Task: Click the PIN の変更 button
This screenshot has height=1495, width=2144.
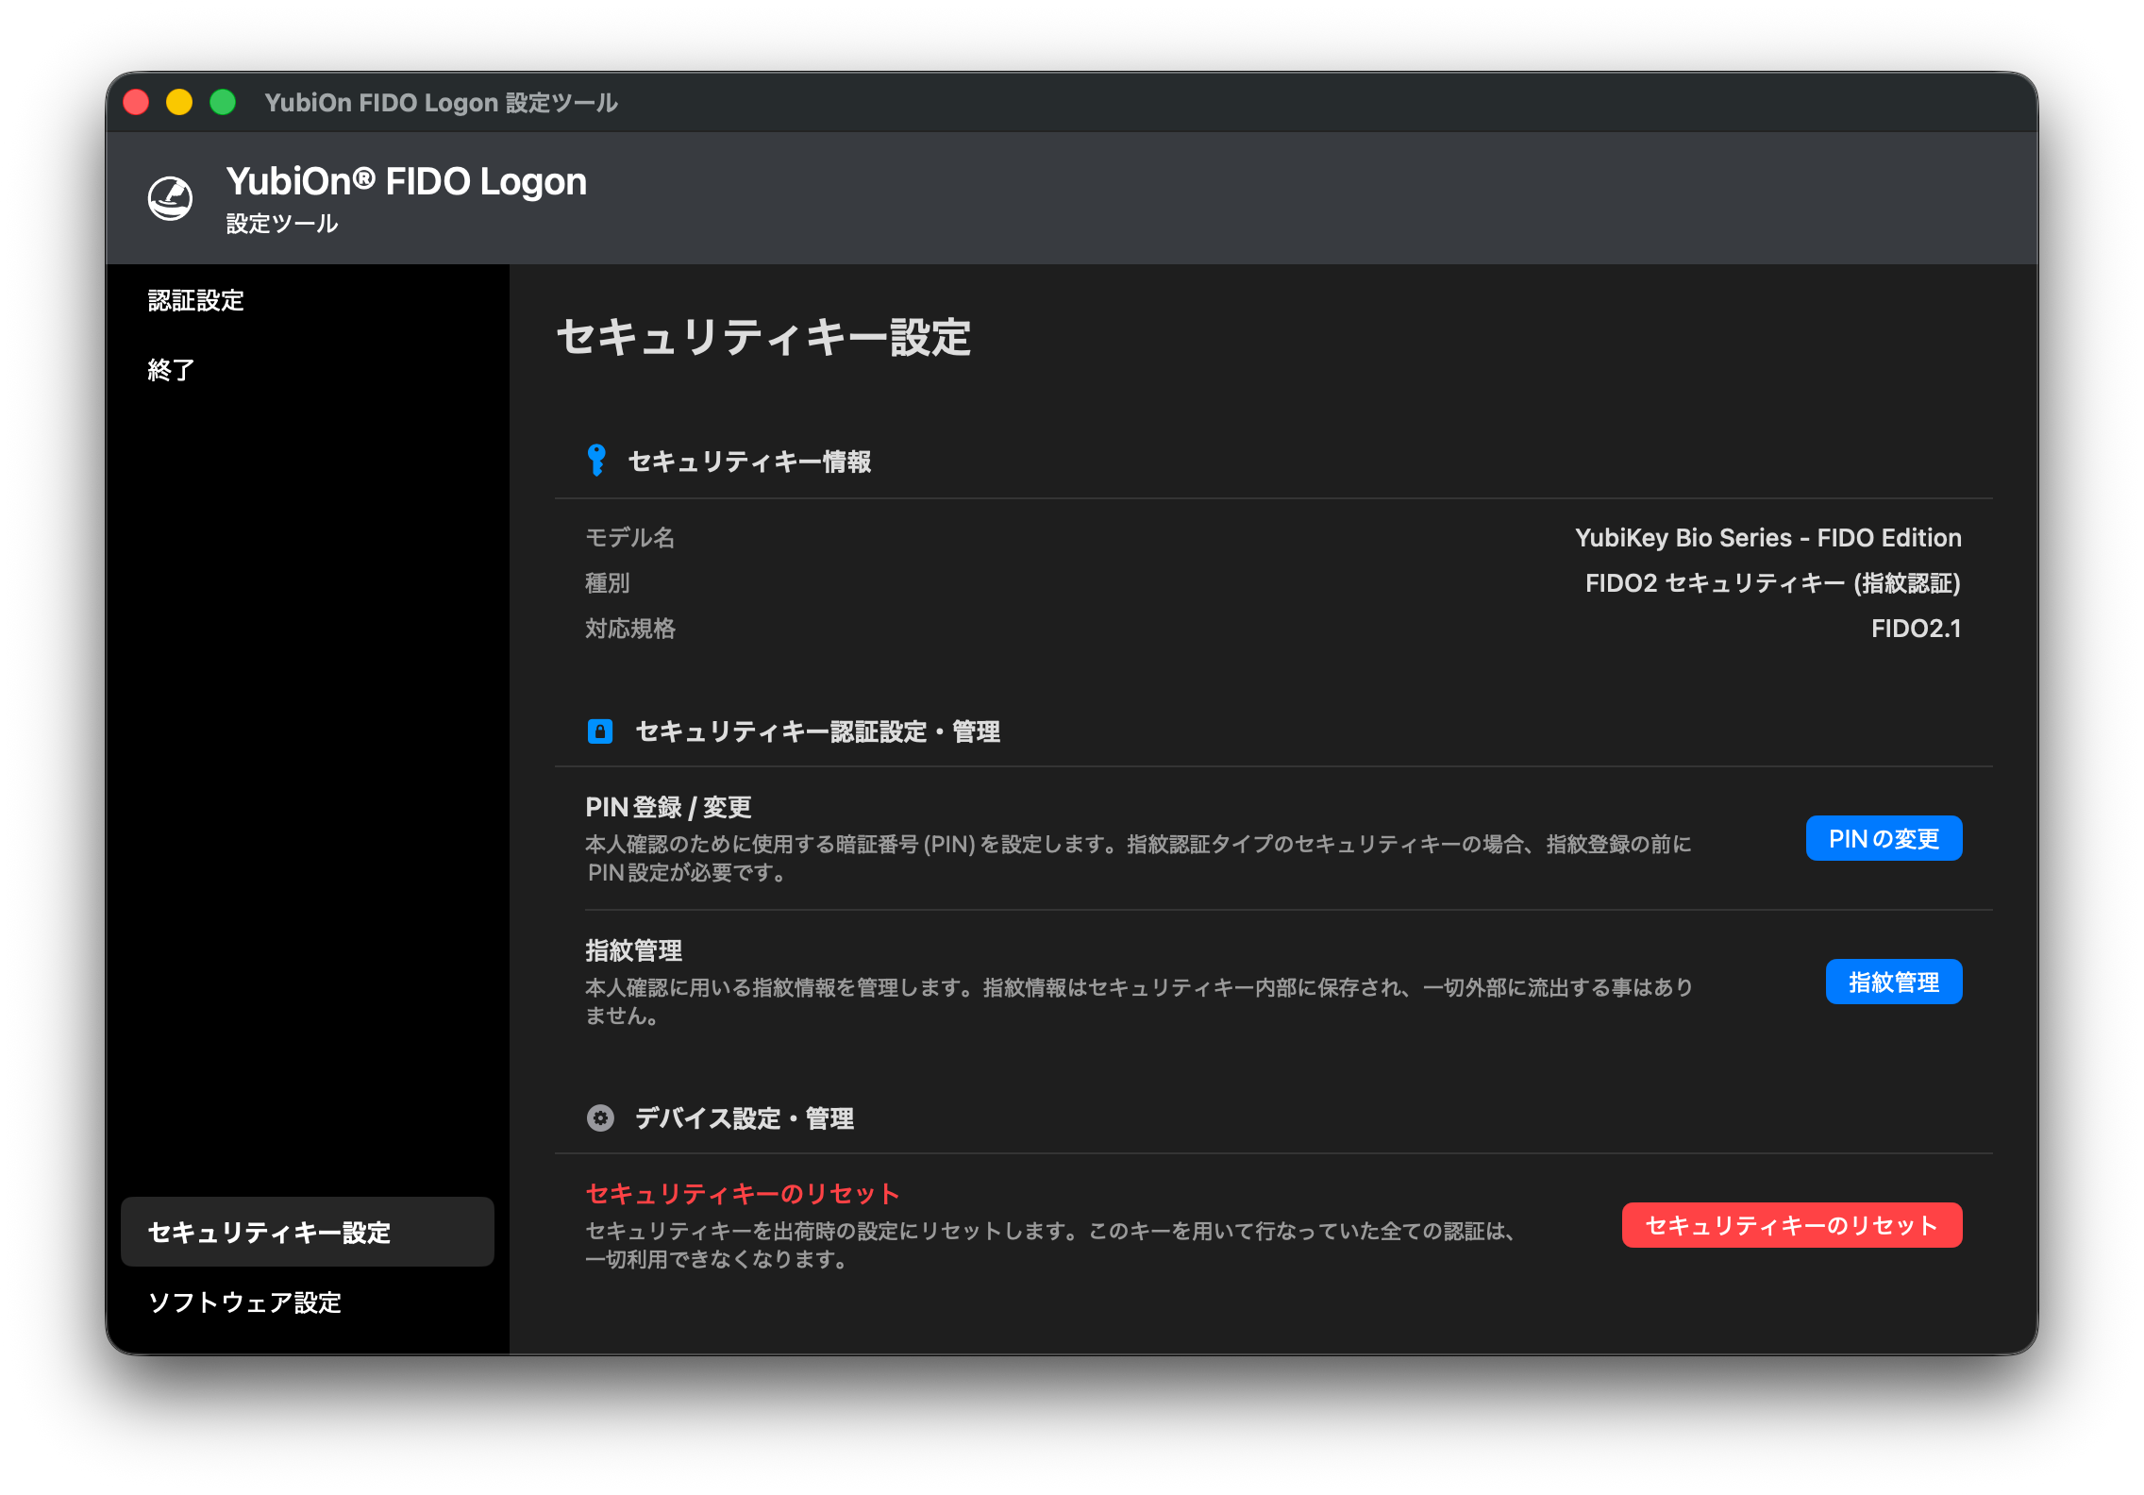Action: click(x=1884, y=838)
